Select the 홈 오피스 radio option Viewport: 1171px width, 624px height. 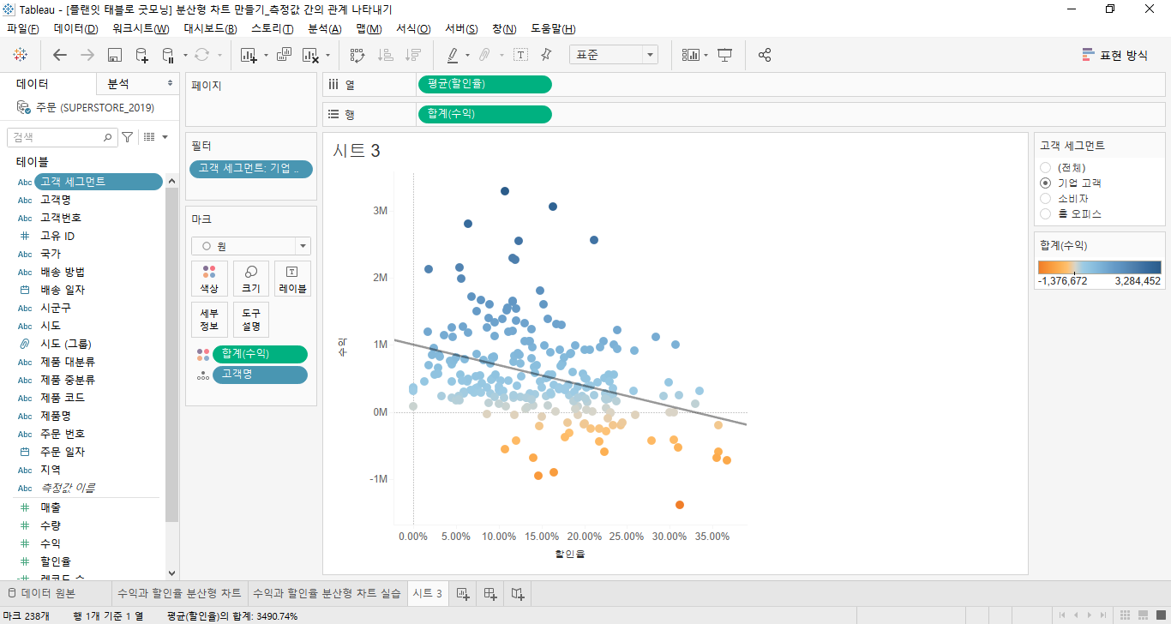(x=1045, y=213)
